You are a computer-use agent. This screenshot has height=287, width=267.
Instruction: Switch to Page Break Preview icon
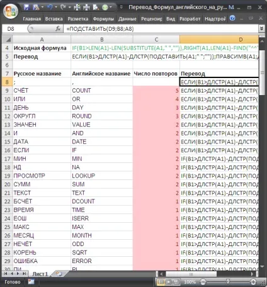(176, 282)
